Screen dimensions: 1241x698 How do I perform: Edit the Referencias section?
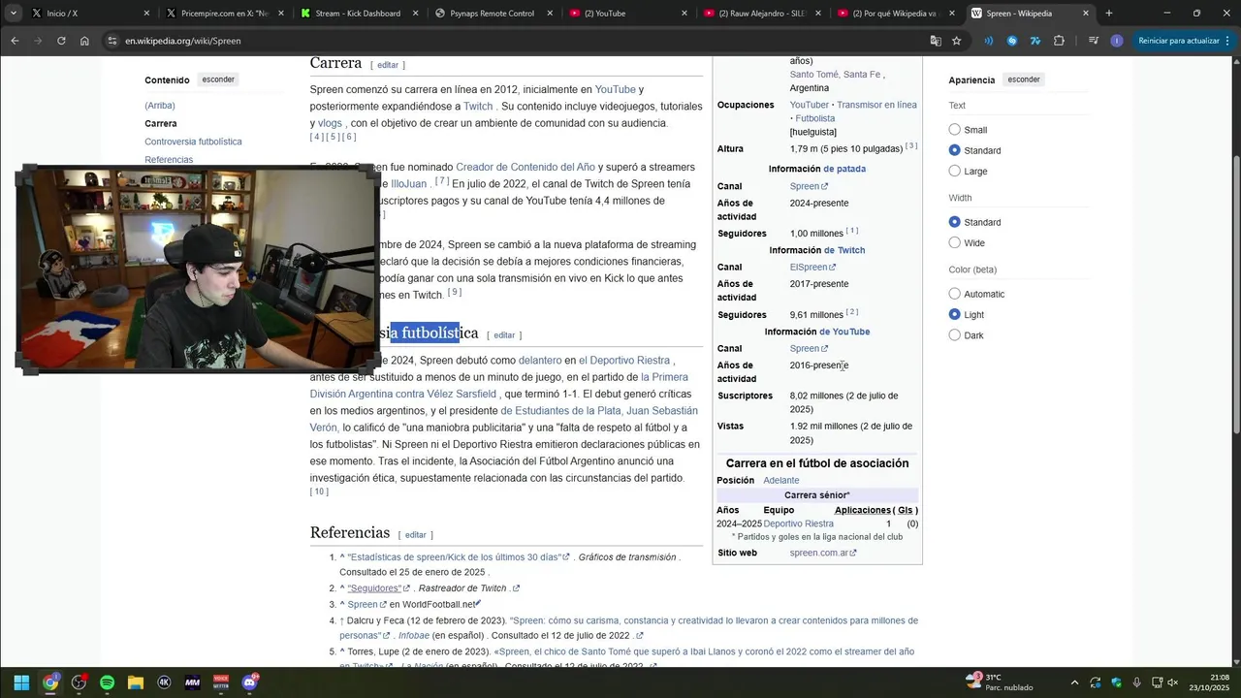415,535
